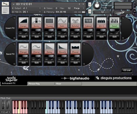Image resolution: width=137 pixels, height=114 pixels.
Task: Toggle the Scrm. on/off switch
Action: pos(36,30)
